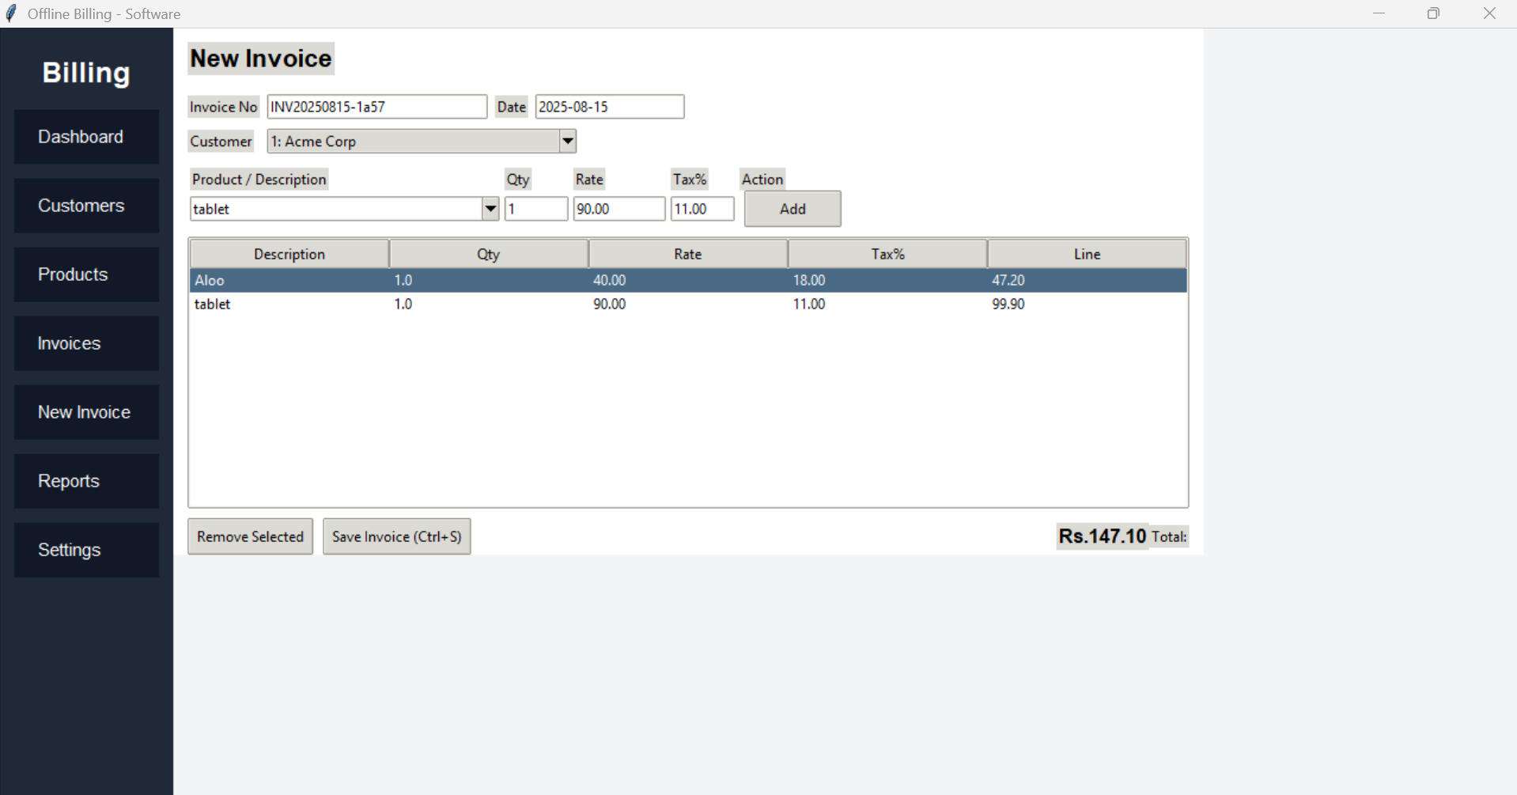Click the Date field showing 2025-08-15
Screen dimensions: 1517x795
point(608,106)
